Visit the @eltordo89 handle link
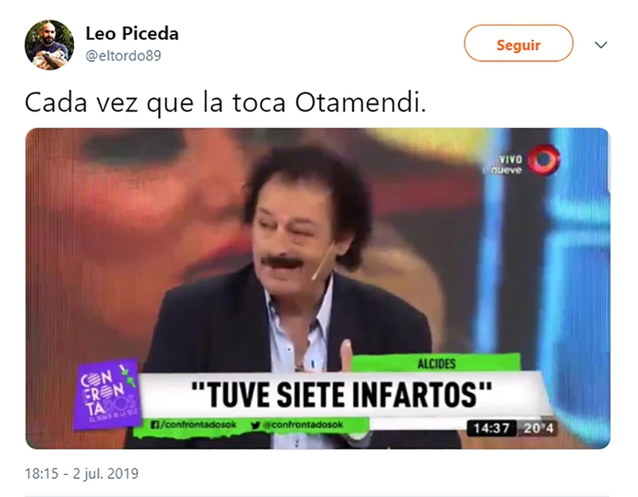Viewport: 638px width, 497px height. (x=123, y=56)
